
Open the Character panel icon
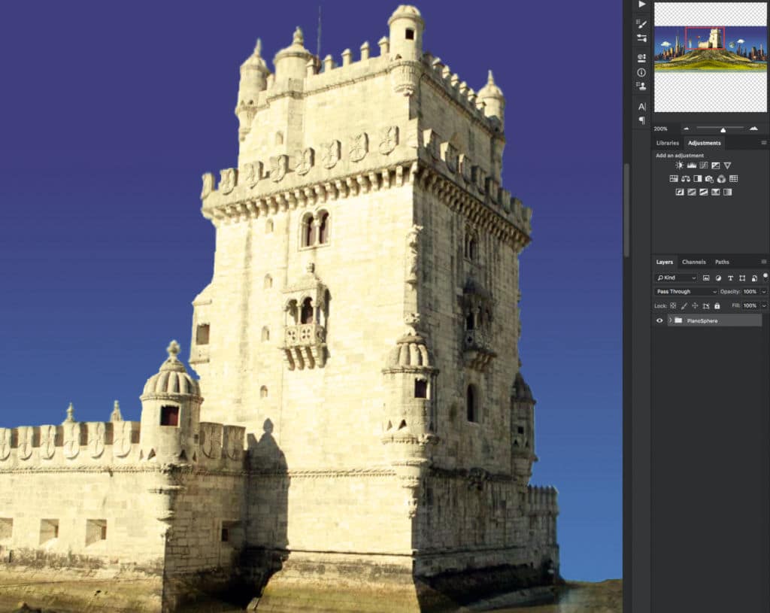click(x=641, y=107)
